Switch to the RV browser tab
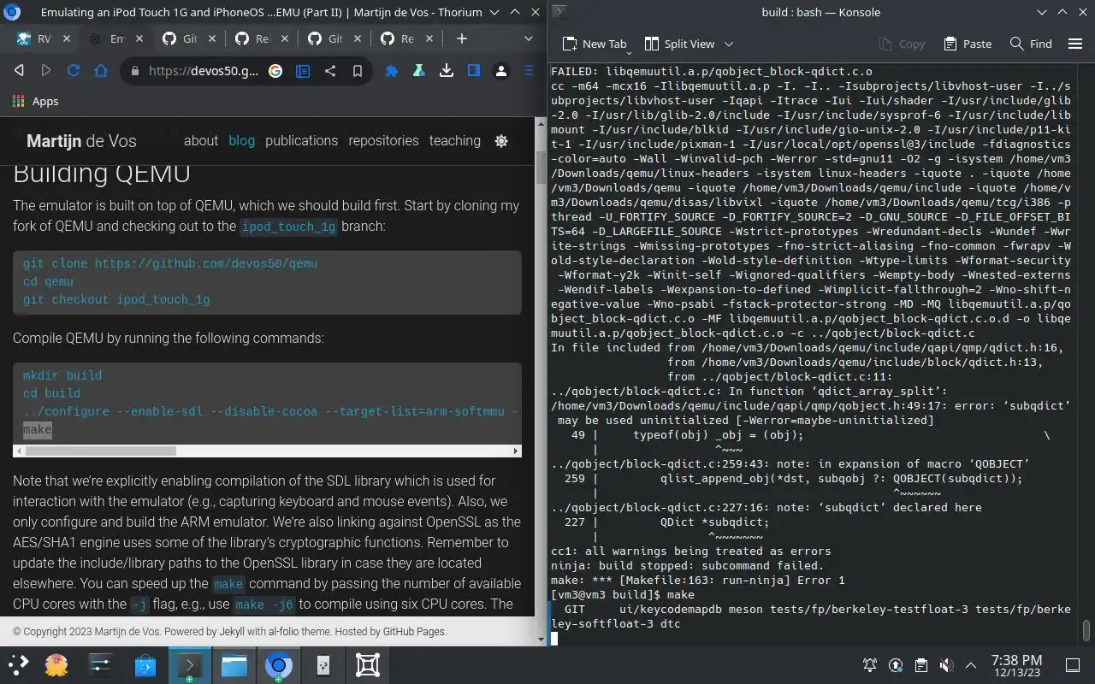This screenshot has width=1095, height=684. pos(34,38)
